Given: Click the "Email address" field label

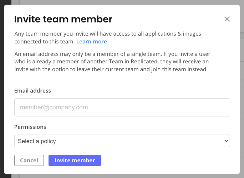Looking at the screenshot, I should (32, 91).
